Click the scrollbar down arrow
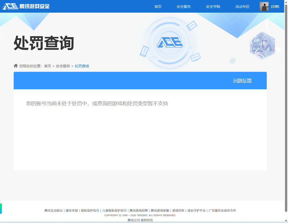288x223 pixels. (x=286, y=221)
